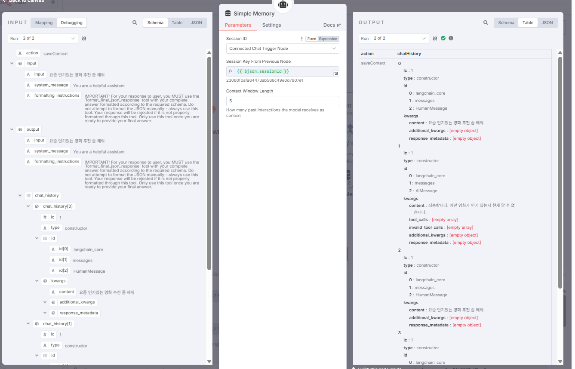Image resolution: width=575 pixels, height=369 pixels.
Task: Click the INPUT scrollbar down arrow
Action: 209,361
